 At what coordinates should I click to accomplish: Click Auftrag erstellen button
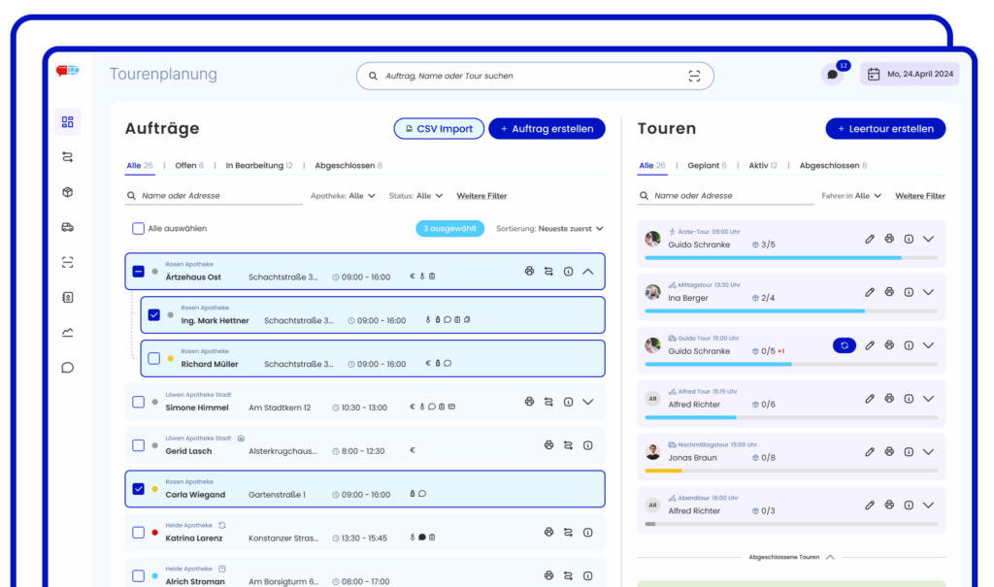(547, 129)
